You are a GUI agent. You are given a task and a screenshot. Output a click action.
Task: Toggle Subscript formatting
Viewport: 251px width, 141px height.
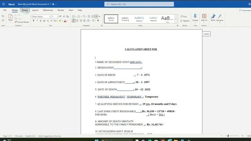tap(48, 21)
